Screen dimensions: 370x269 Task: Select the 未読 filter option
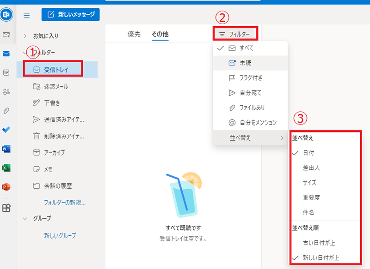point(250,63)
